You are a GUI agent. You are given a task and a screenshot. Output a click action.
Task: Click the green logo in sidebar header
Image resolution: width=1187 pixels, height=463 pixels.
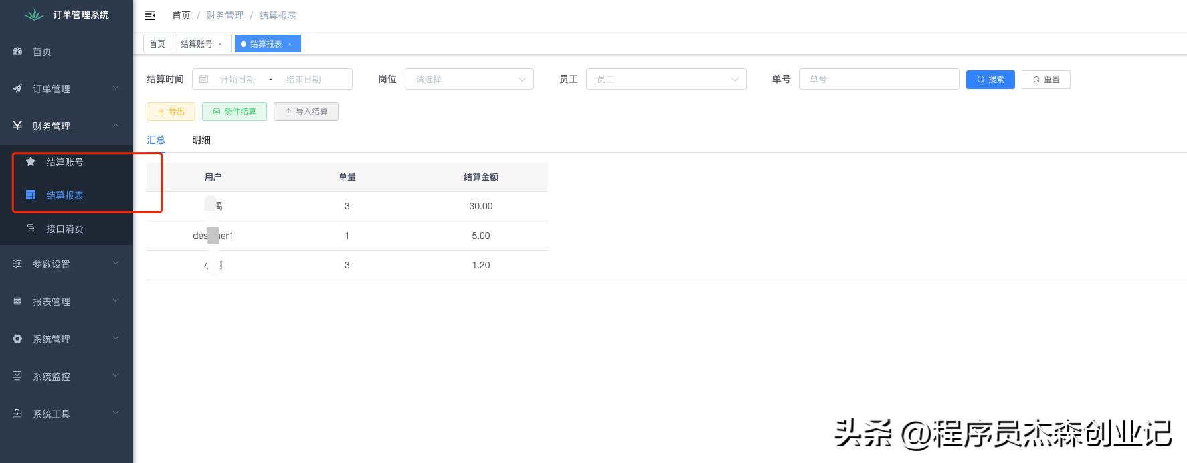pyautogui.click(x=34, y=15)
